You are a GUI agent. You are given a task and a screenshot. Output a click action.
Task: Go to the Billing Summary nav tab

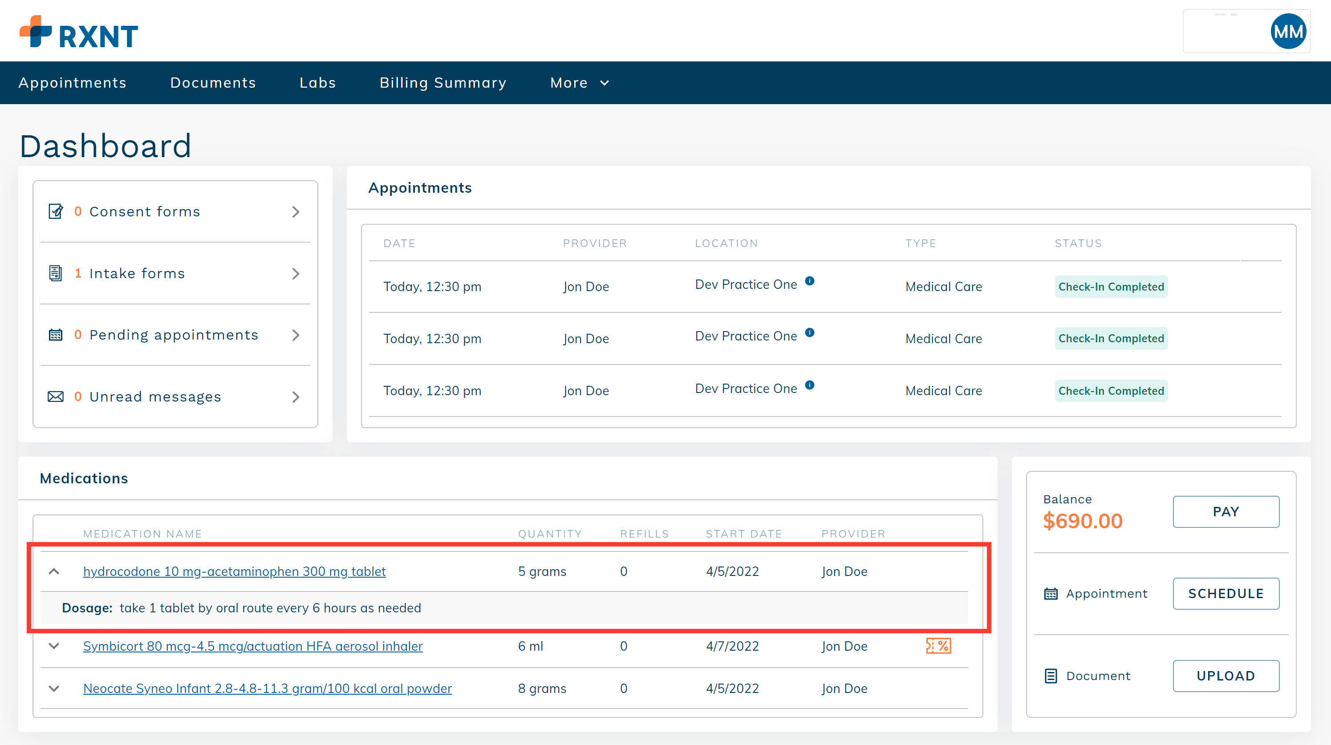443,83
